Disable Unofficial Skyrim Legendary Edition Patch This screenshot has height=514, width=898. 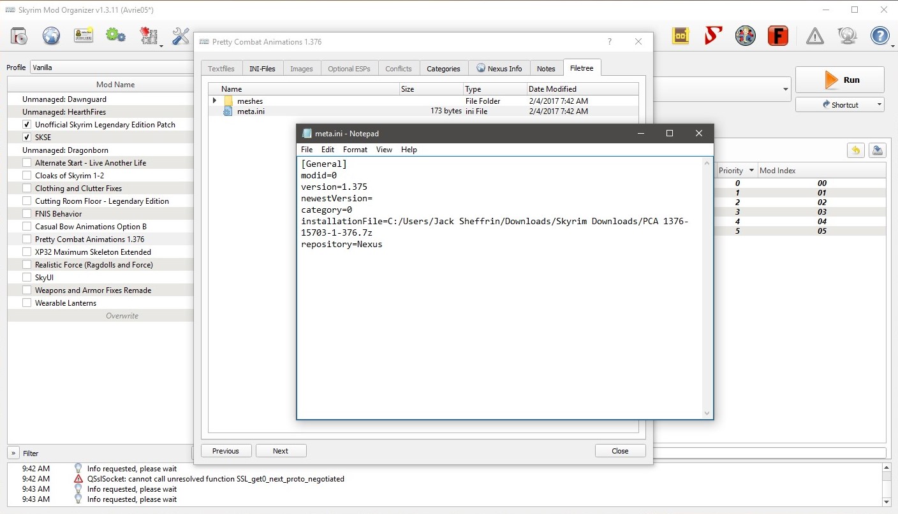(27, 125)
